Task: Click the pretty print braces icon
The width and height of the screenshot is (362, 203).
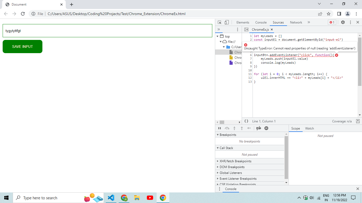Action: point(246,121)
